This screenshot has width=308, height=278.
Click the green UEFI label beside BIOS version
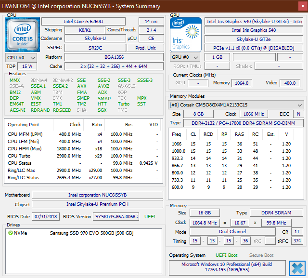pos(150,217)
